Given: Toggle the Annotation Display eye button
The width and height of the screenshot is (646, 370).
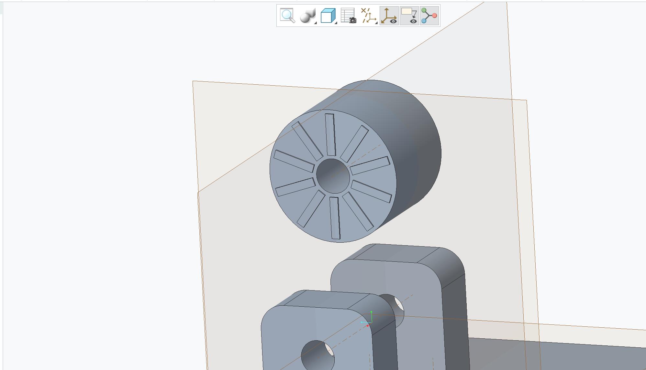Looking at the screenshot, I should [409, 16].
